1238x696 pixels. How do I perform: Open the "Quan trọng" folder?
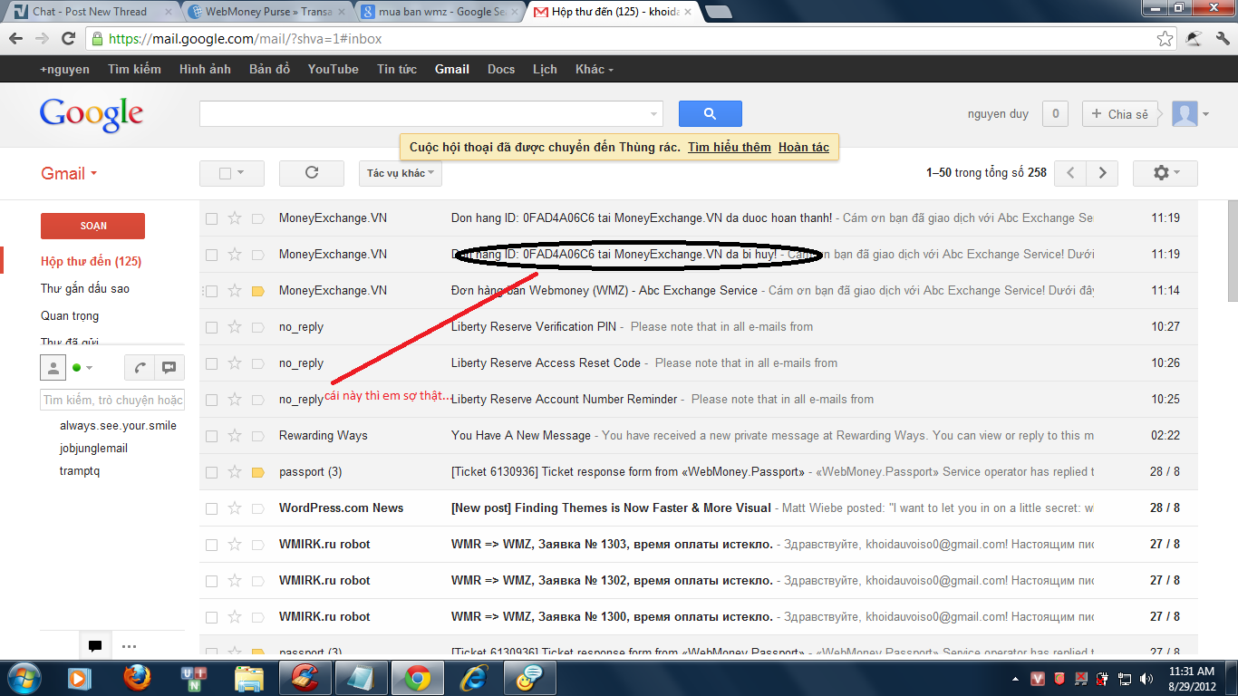[x=70, y=315]
